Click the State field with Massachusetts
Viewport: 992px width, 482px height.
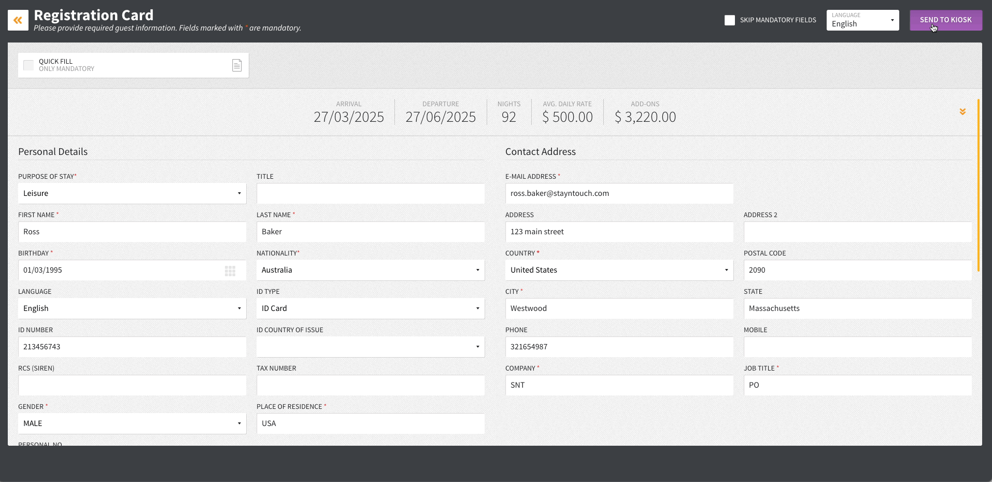(858, 308)
